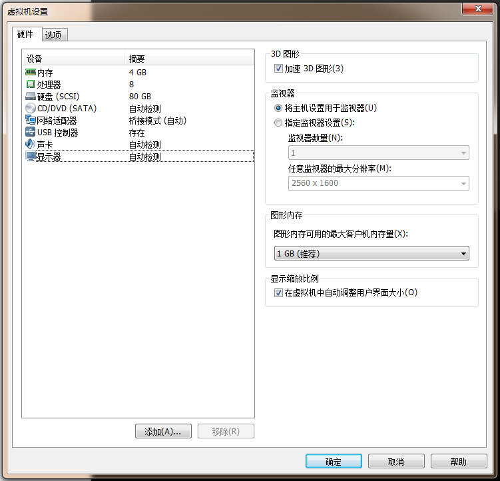Click the network adapter (网络适配器) icon
The width and height of the screenshot is (500, 481).
click(31, 121)
